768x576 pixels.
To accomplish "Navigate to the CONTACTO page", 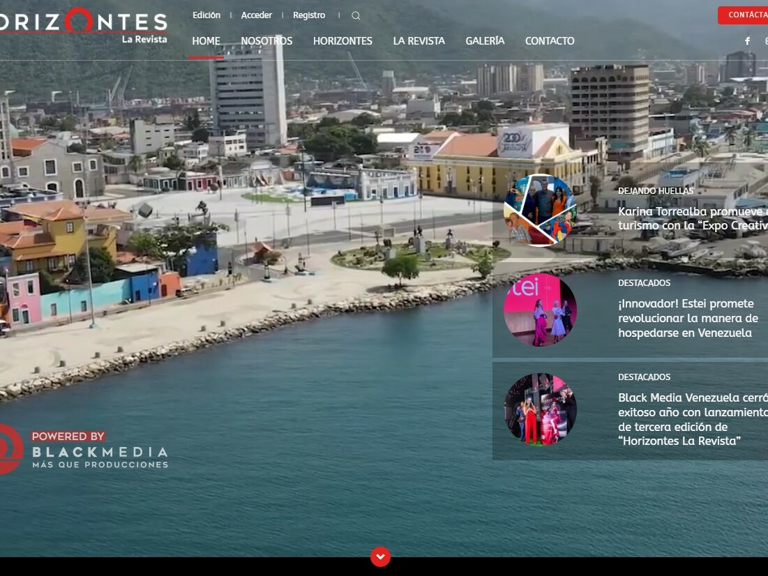I will (x=550, y=41).
